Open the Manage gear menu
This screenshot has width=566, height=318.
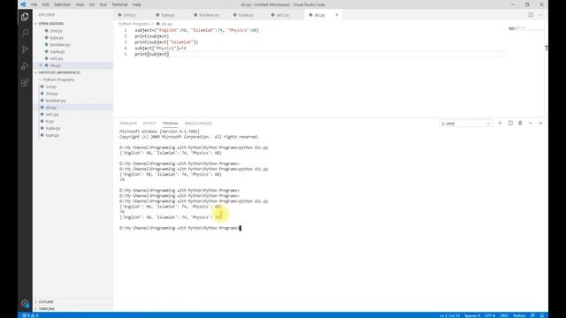[x=25, y=304]
